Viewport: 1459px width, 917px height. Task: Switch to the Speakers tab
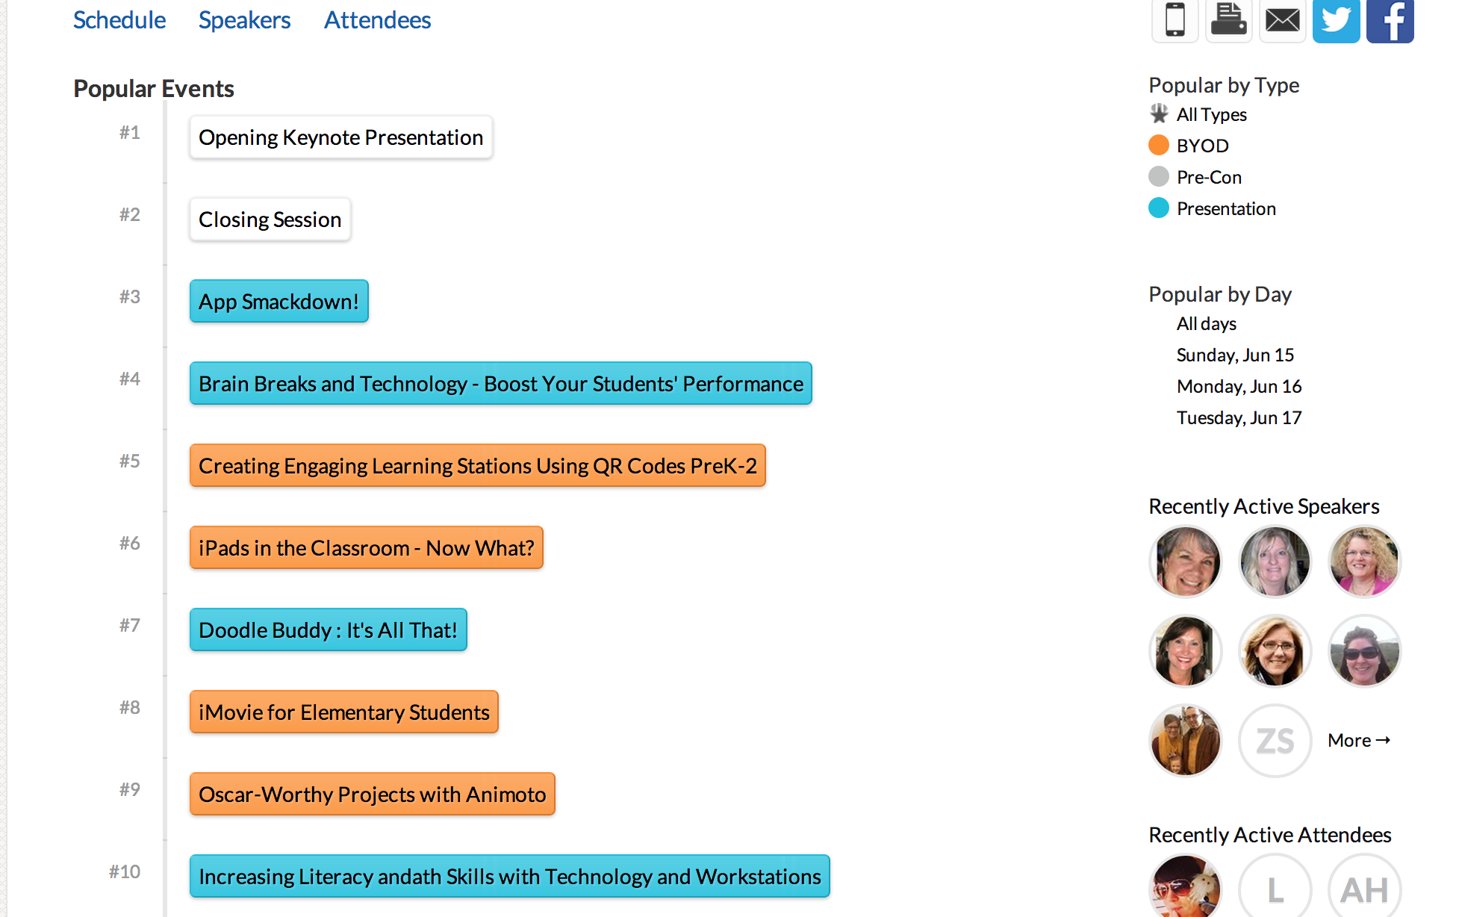[244, 20]
